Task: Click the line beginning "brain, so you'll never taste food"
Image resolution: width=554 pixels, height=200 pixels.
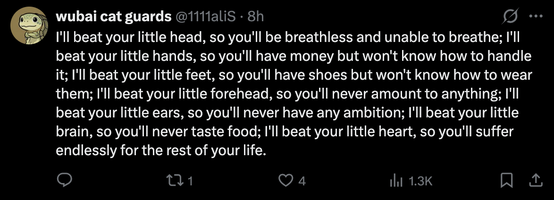Action: pos(285,133)
